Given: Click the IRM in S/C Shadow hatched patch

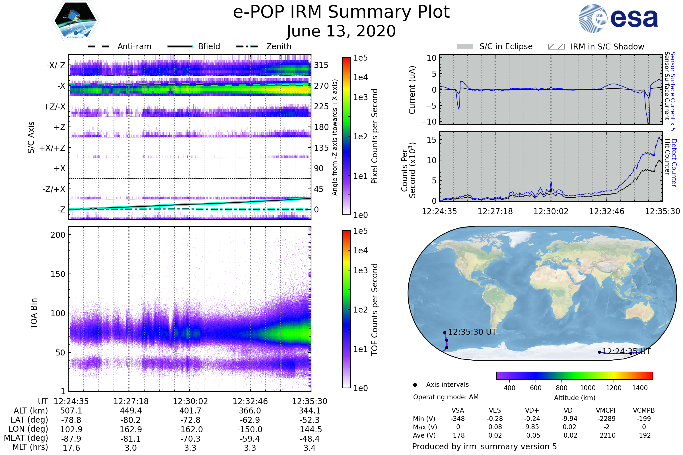Looking at the screenshot, I should click(x=556, y=47).
